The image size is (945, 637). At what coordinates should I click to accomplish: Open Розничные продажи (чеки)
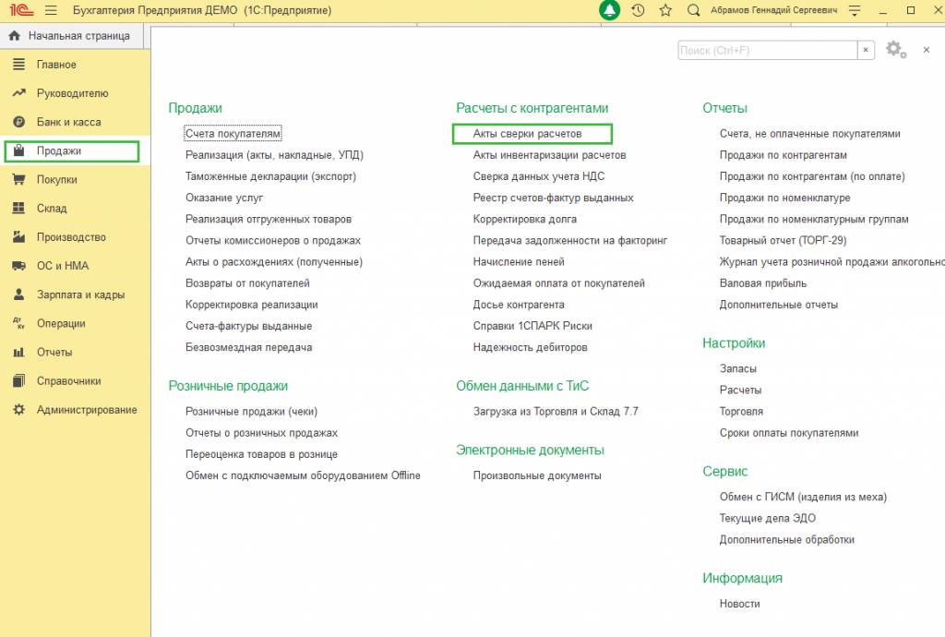[251, 412]
